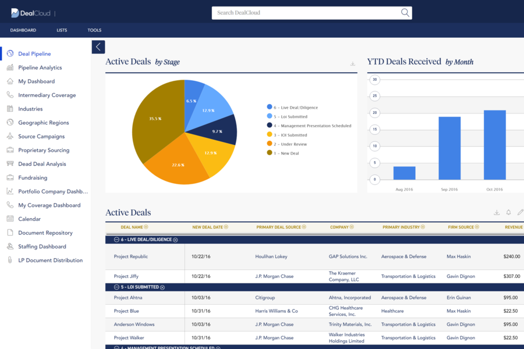This screenshot has width=524, height=349.
Task: Click the Portfolio Company Dashboard chart icon
Action: pos(10,191)
